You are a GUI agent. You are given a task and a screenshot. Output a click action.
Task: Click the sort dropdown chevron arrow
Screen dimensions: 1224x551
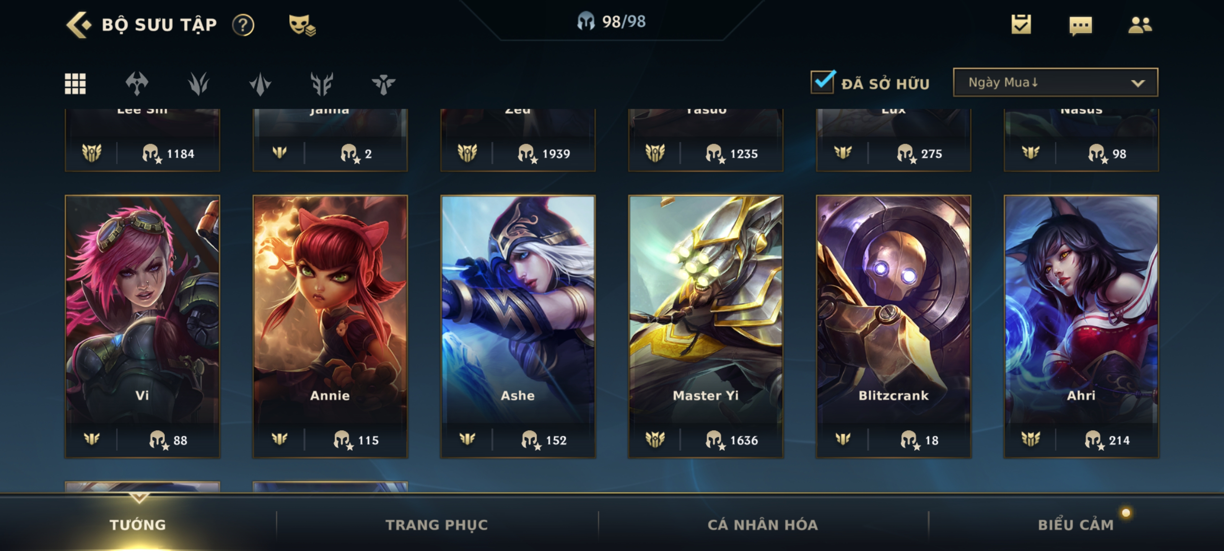1138,83
